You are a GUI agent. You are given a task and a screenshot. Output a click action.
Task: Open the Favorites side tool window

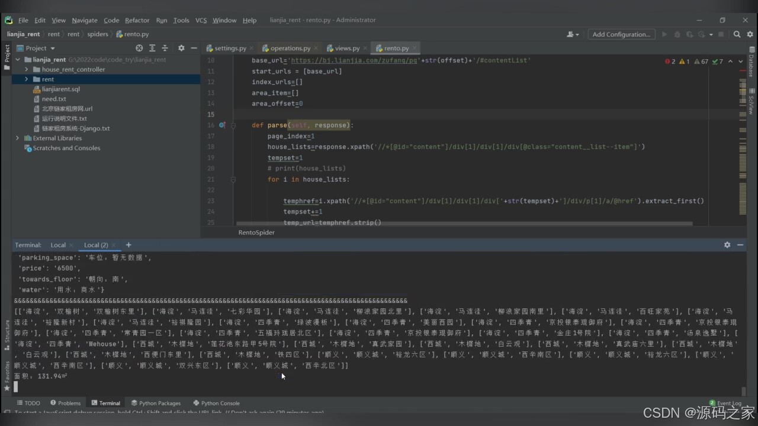(7, 376)
